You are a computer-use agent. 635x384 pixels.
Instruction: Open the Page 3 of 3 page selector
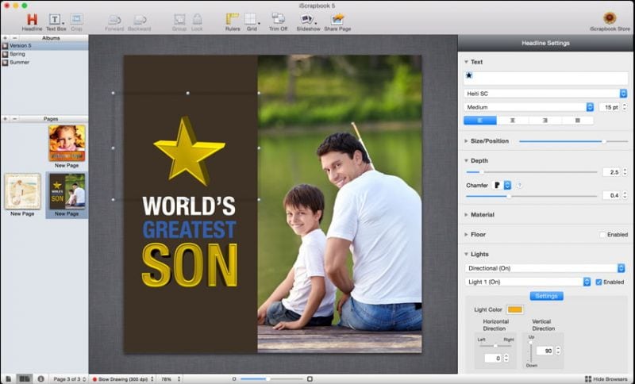[69, 379]
